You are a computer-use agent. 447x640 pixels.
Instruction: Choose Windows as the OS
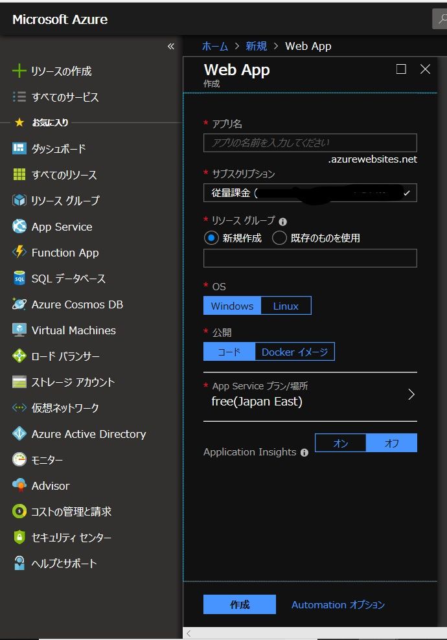[232, 306]
